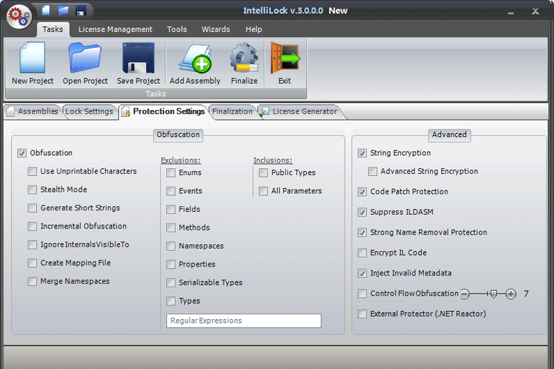Exclude Enums checkbox
This screenshot has width=554, height=369.
170,172
